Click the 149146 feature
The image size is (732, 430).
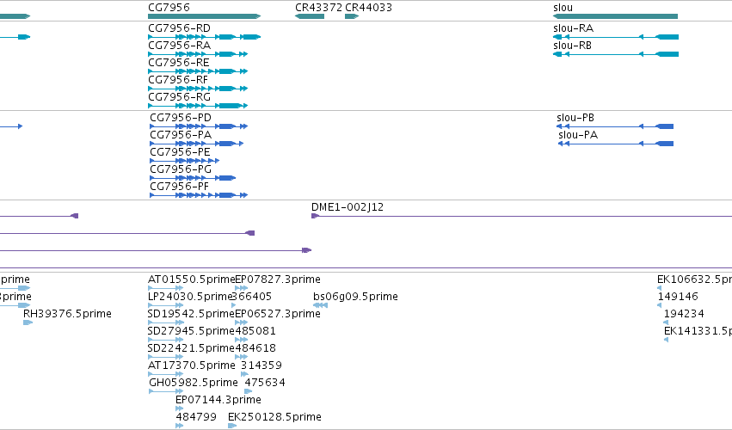click(x=659, y=305)
